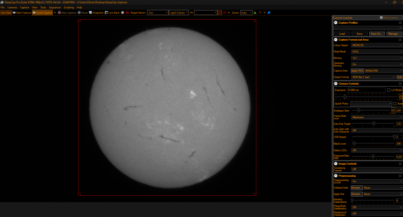
Task: Click the Auto output format button
Action: click(399, 77)
